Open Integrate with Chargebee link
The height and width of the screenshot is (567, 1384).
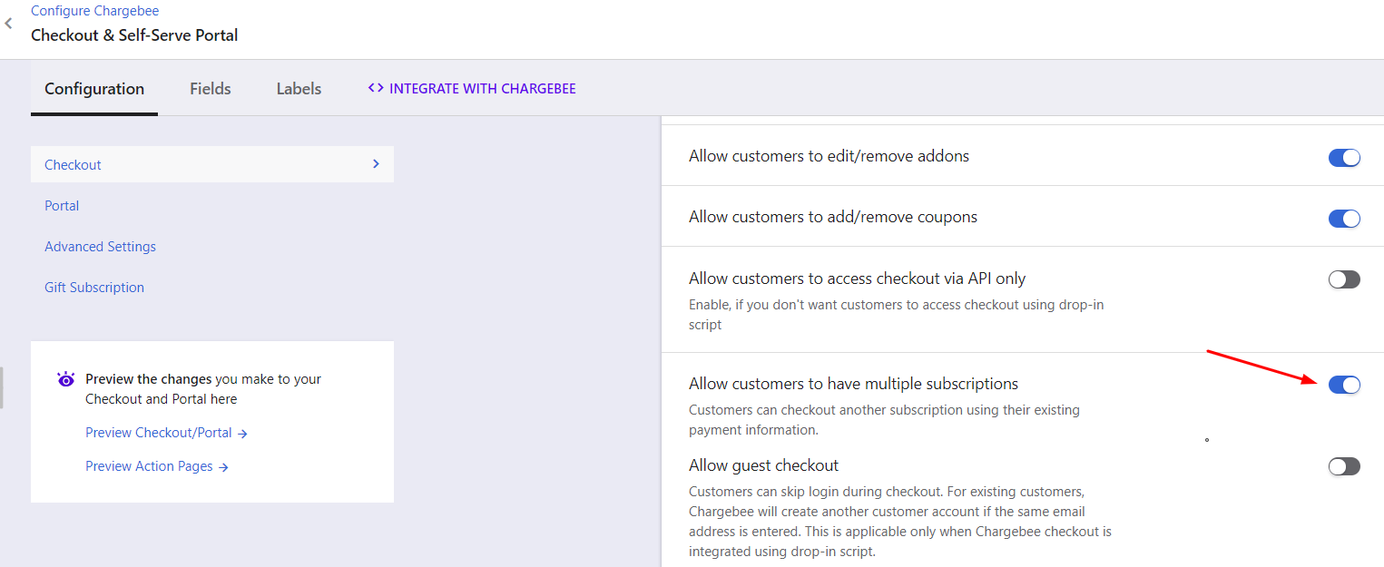coord(482,89)
